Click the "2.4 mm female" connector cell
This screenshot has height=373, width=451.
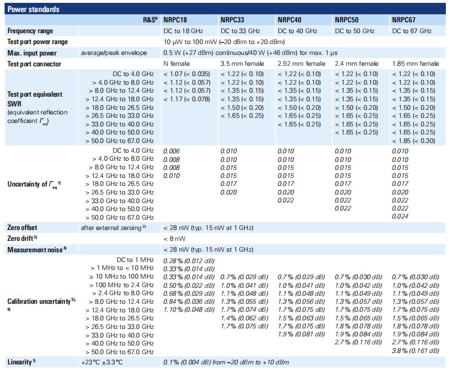(x=357, y=64)
